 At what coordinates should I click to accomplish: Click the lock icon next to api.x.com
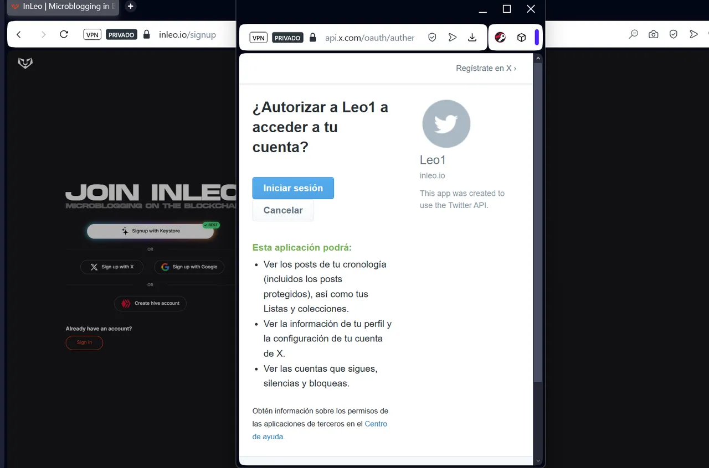point(313,38)
